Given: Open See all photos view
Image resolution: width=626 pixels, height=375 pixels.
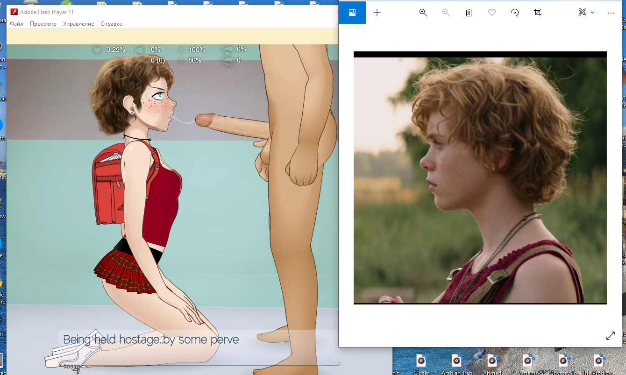Looking at the screenshot, I should (352, 13).
